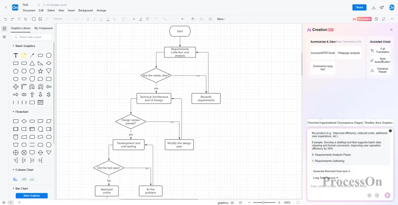398x205 pixels.
Task: Switch to the My Component tab
Action: 43,28
